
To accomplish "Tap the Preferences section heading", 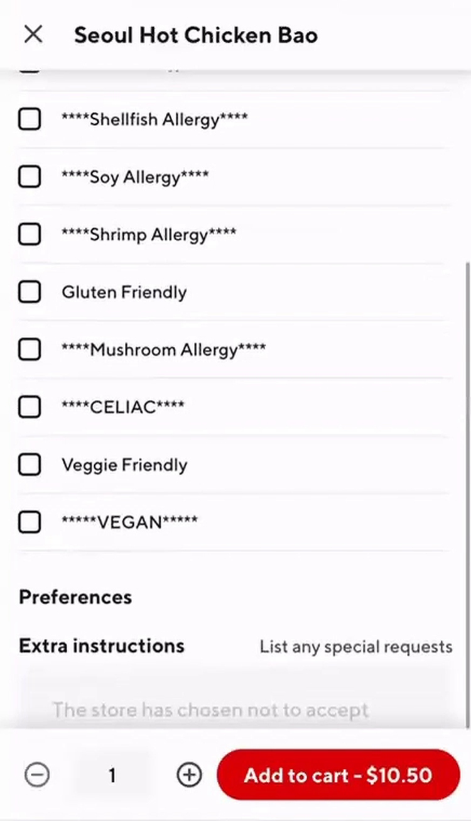I will [75, 597].
